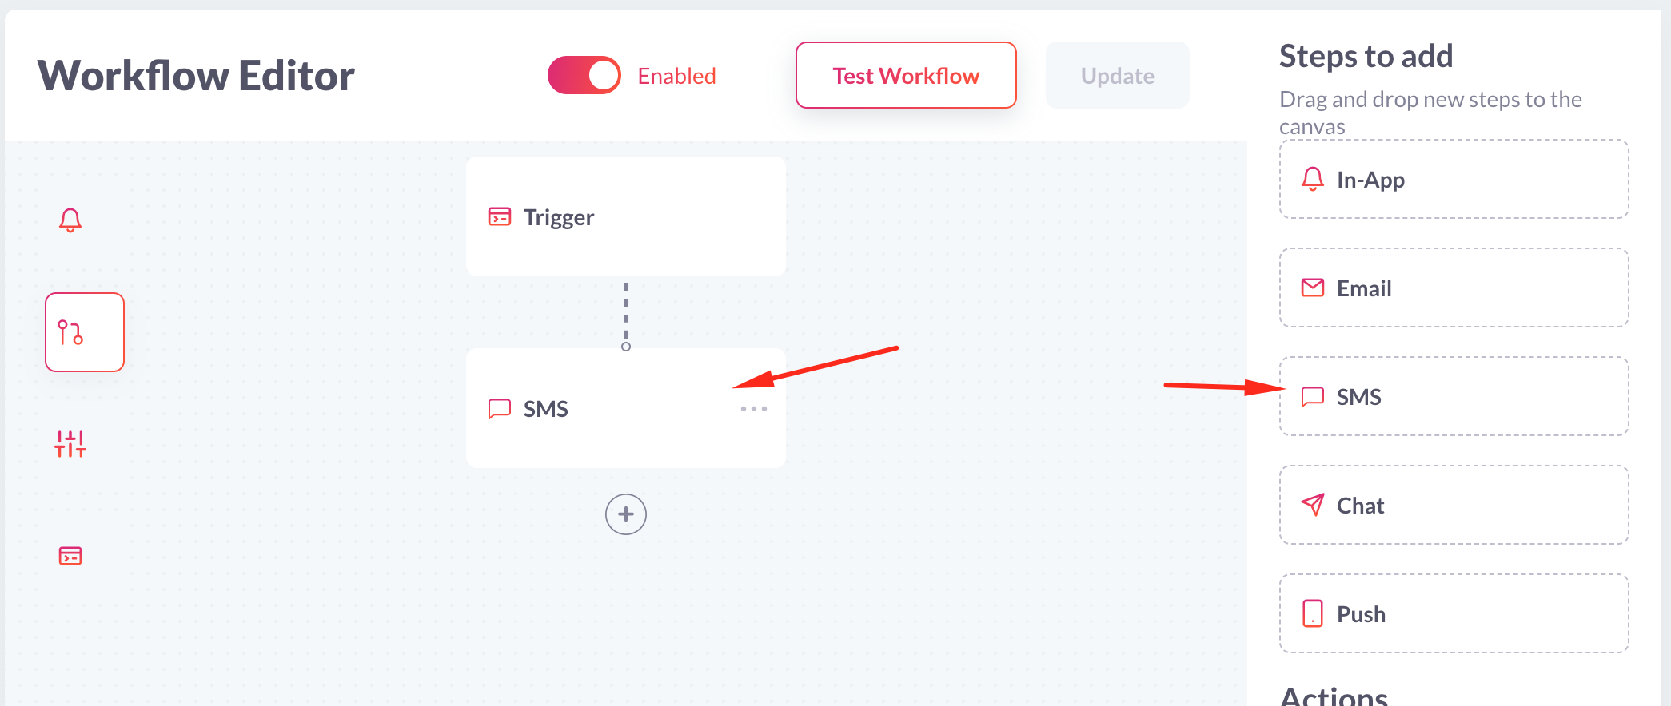The height and width of the screenshot is (706, 1671).
Task: Click the Trigger node icon on canvas
Action: pos(500,216)
